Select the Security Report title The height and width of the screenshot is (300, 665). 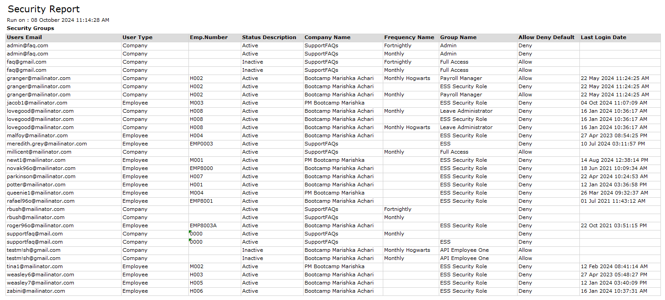(x=44, y=9)
